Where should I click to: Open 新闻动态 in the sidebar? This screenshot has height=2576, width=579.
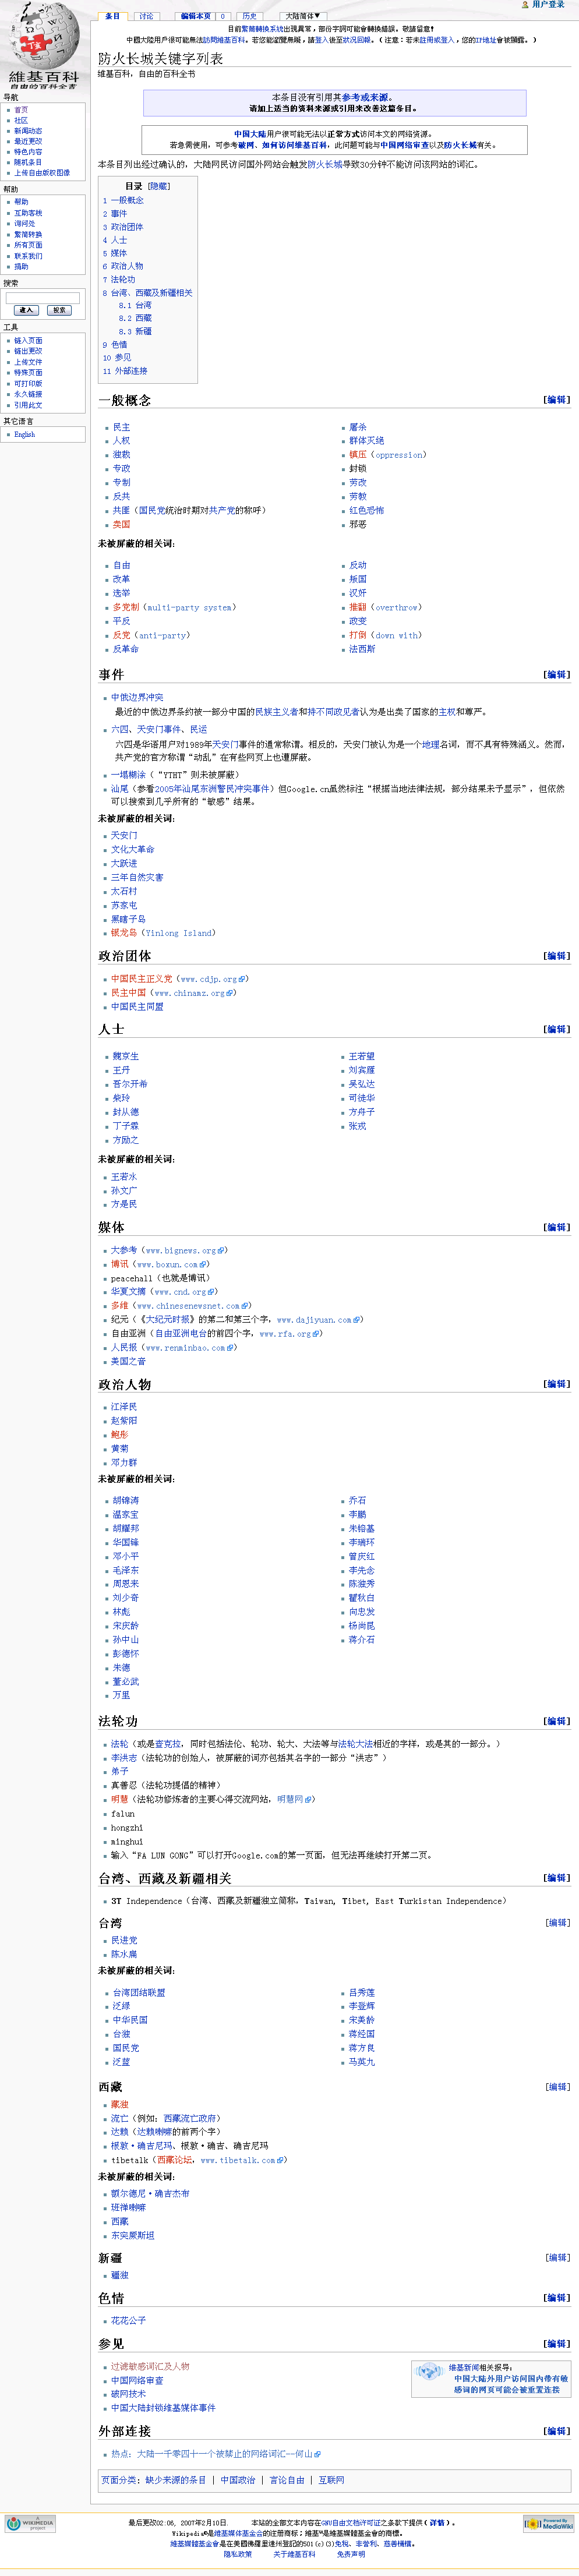pyautogui.click(x=28, y=131)
